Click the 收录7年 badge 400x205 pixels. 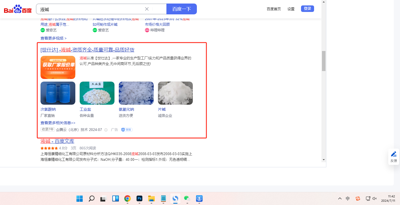[48, 129]
